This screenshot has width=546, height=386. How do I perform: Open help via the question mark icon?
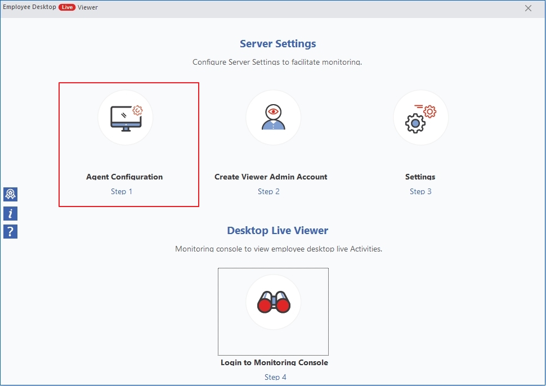10,231
